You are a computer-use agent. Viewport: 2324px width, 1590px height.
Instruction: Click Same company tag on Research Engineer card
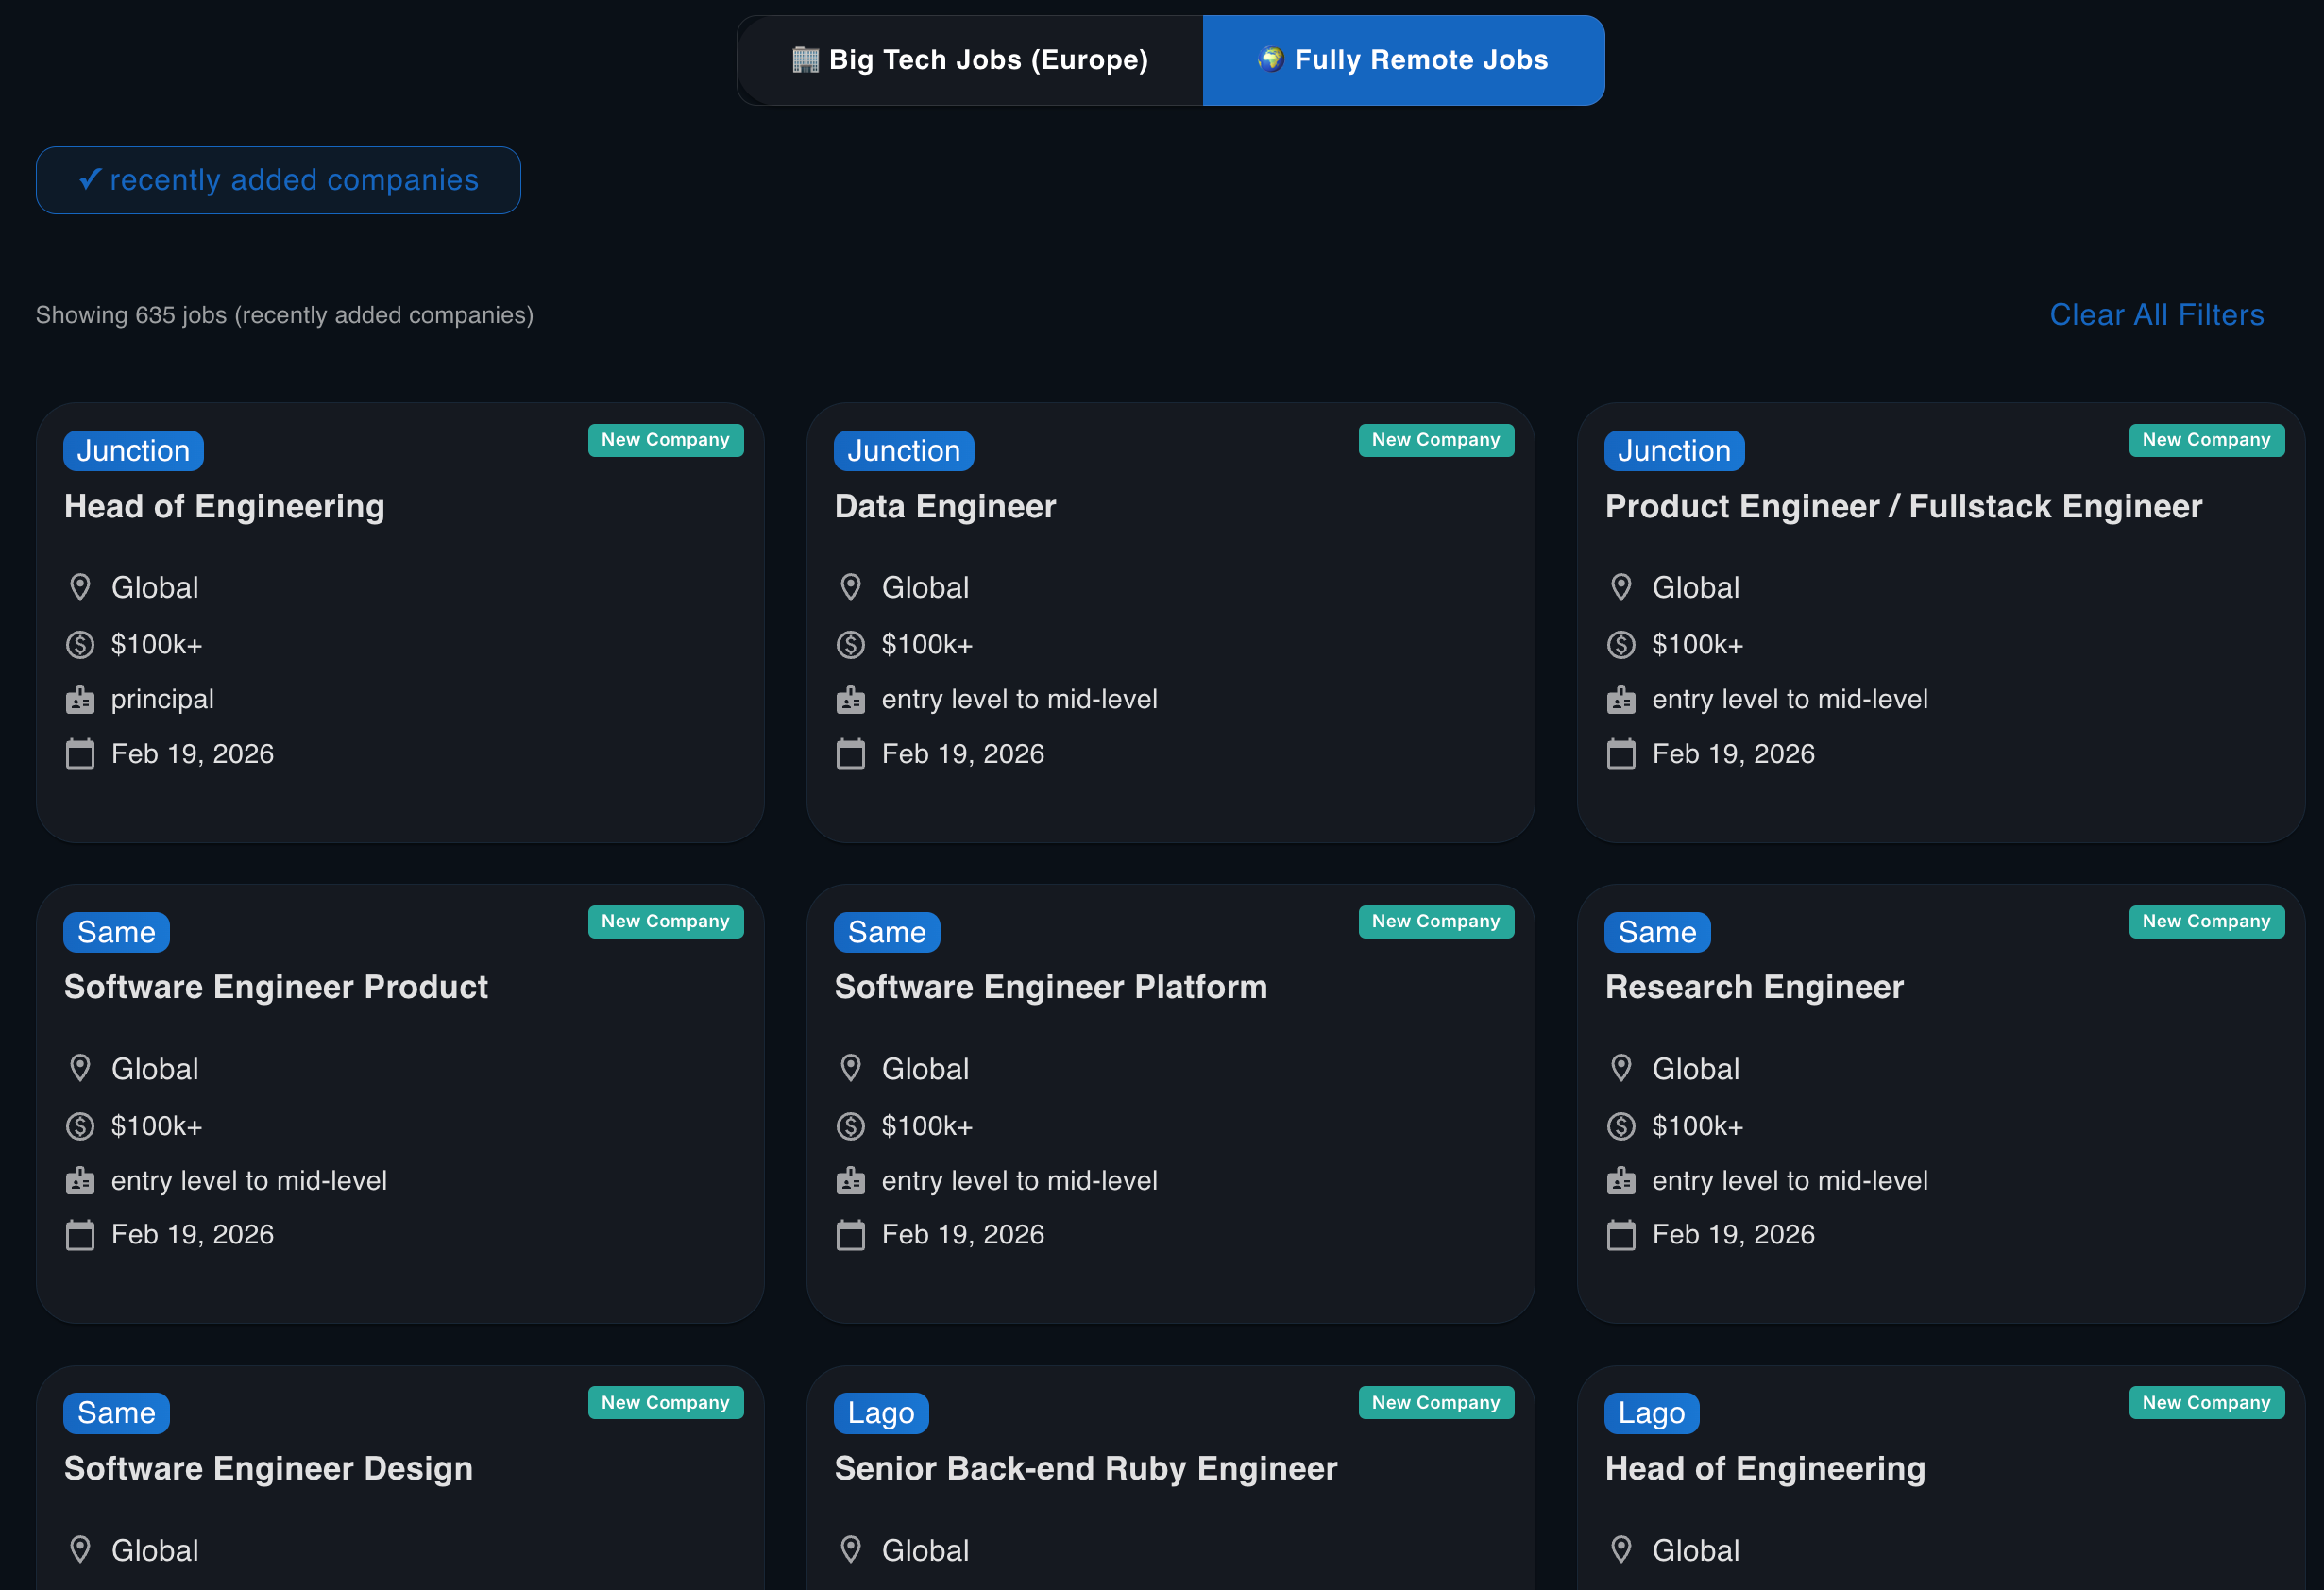point(1656,932)
